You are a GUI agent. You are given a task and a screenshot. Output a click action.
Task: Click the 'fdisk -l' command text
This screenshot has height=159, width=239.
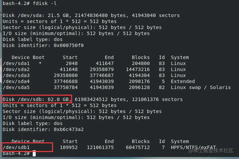45,3
